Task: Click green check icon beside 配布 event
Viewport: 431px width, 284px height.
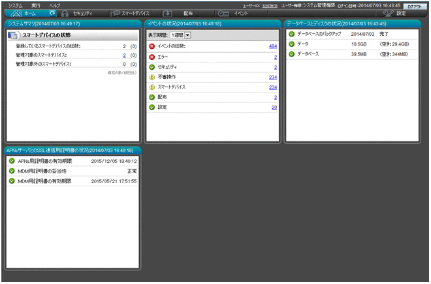Action: [x=152, y=97]
